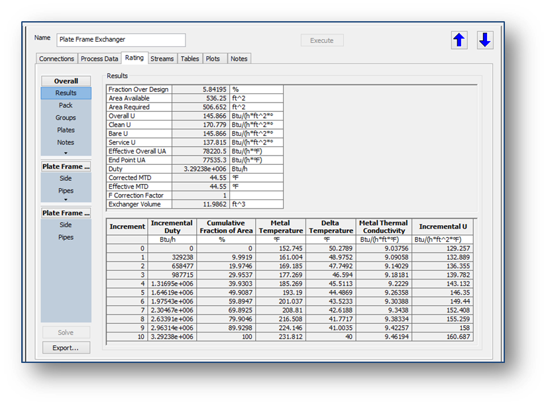Click the Incremental U column header
The width and height of the screenshot is (548, 406).
pos(443,227)
